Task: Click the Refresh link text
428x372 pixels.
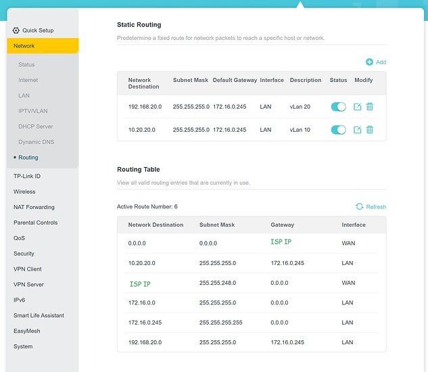Action: click(x=376, y=207)
